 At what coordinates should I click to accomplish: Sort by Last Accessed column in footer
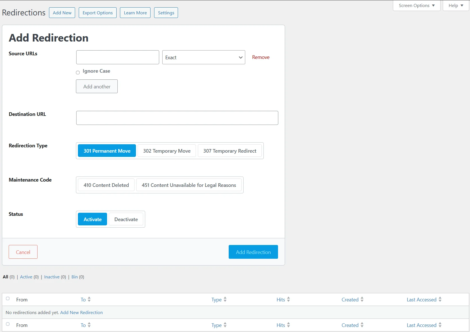[424, 325]
